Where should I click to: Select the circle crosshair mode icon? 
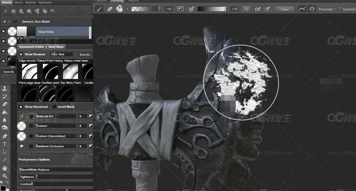coord(312,9)
